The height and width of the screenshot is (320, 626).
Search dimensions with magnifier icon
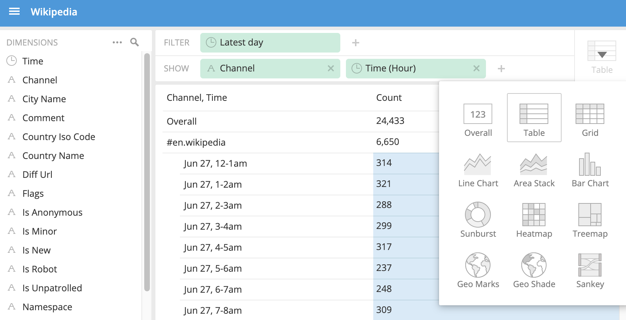[134, 42]
